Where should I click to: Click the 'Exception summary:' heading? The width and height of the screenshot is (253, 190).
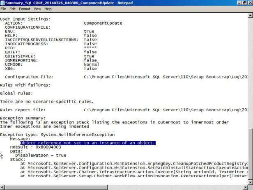(23, 118)
